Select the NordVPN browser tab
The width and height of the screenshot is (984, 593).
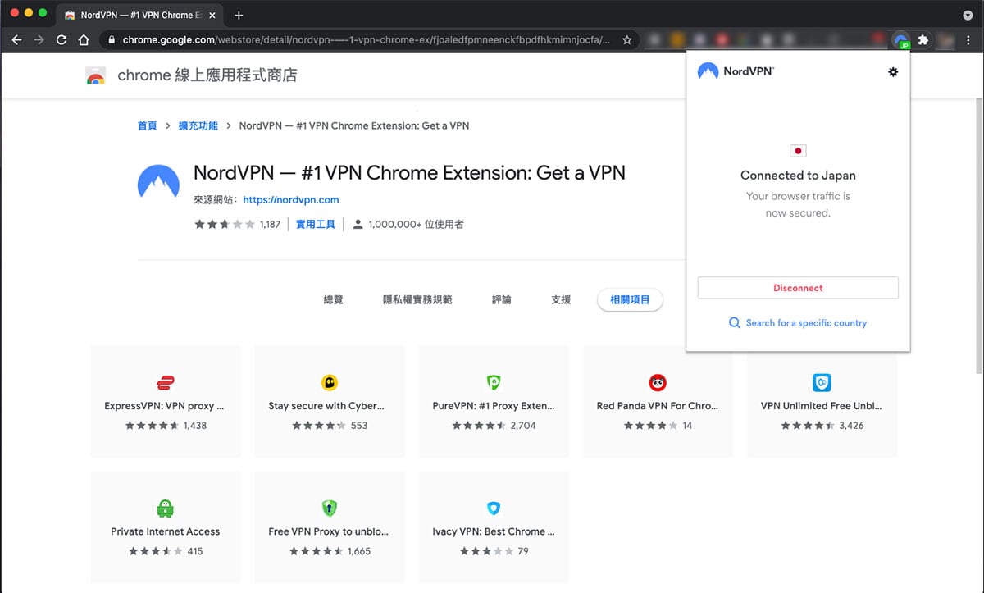coord(139,16)
